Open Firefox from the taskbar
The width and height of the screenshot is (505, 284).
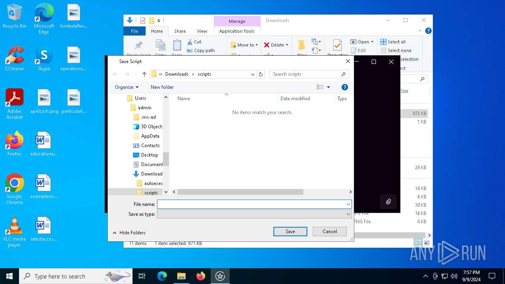(201, 276)
